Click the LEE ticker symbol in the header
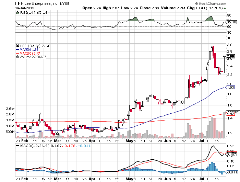This screenshot has width=240, height=182. tap(19, 3)
